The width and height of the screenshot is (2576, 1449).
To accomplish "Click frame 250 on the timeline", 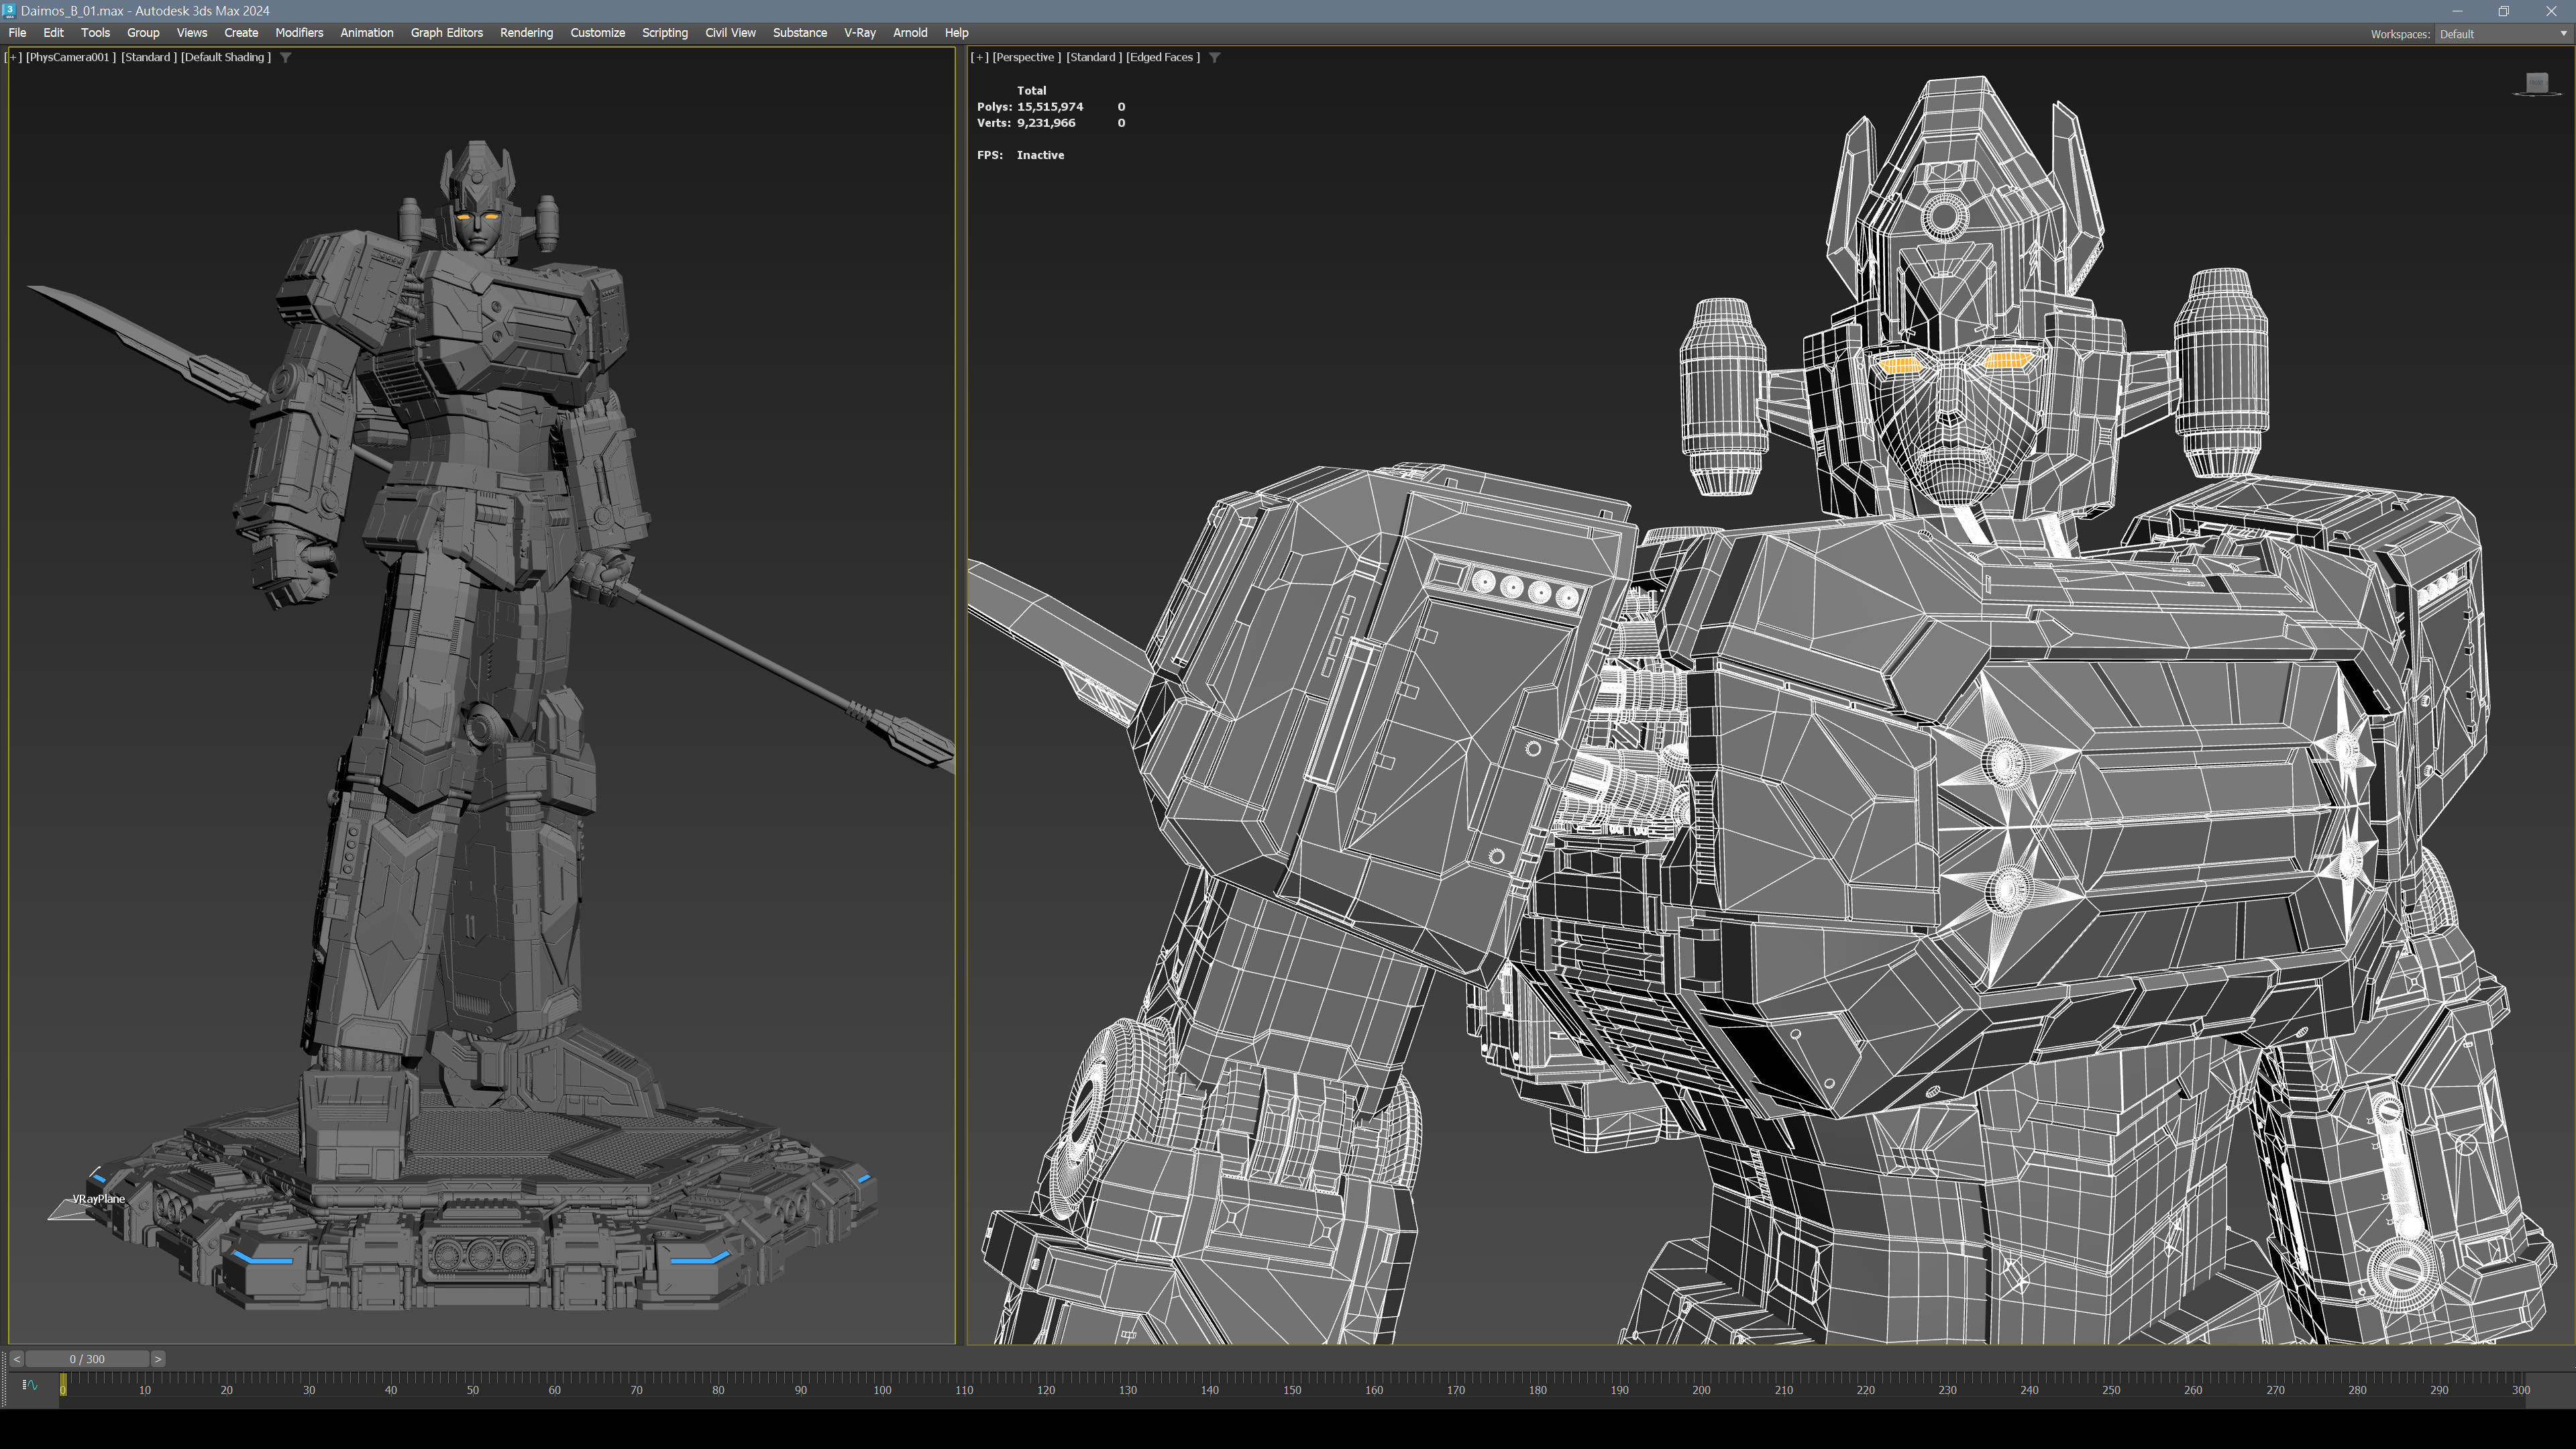I will pos(2111,1390).
